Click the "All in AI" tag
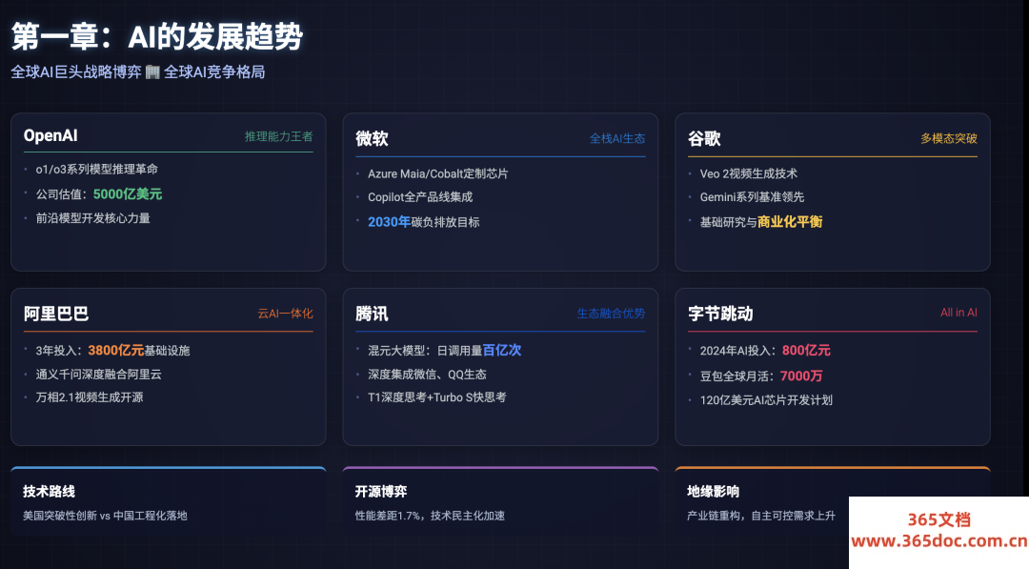Image resolution: width=1029 pixels, height=569 pixels. [958, 313]
